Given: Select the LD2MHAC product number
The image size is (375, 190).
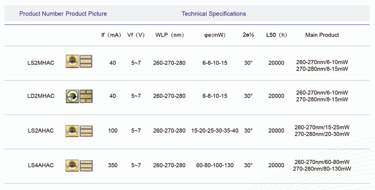Looking at the screenshot, I should click(41, 96).
